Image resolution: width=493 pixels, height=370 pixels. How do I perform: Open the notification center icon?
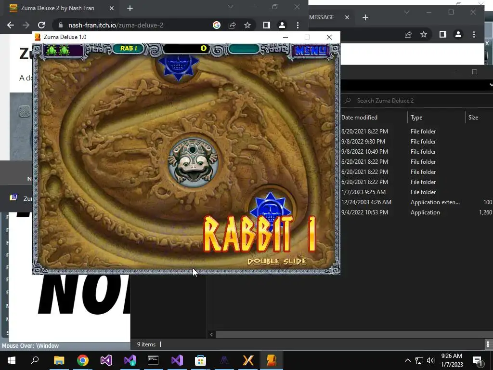[478, 360]
